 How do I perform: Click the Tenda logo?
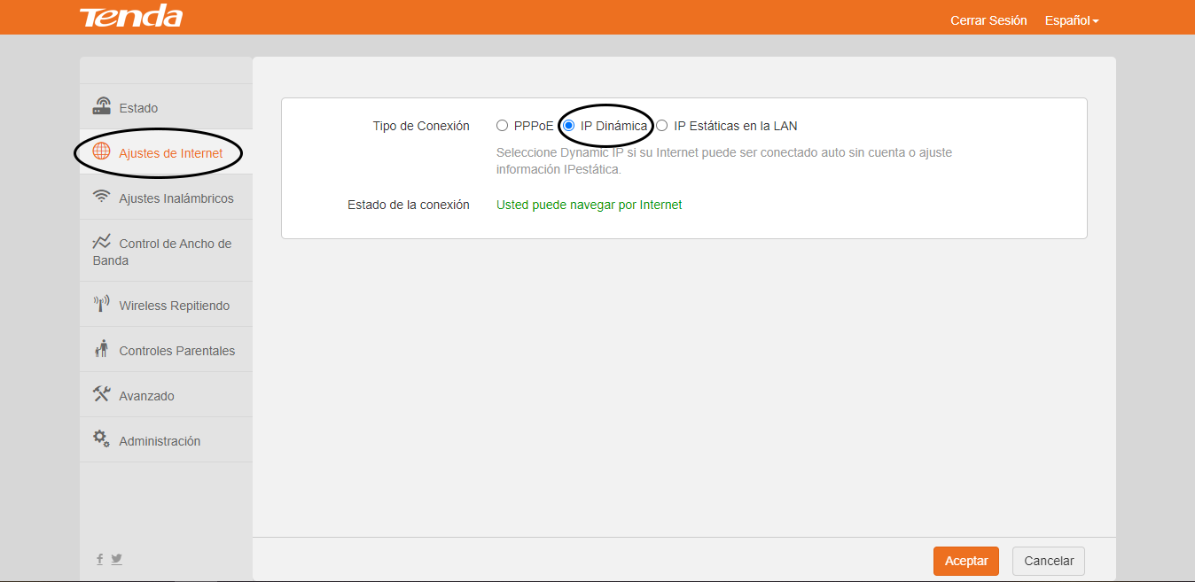pos(131,17)
